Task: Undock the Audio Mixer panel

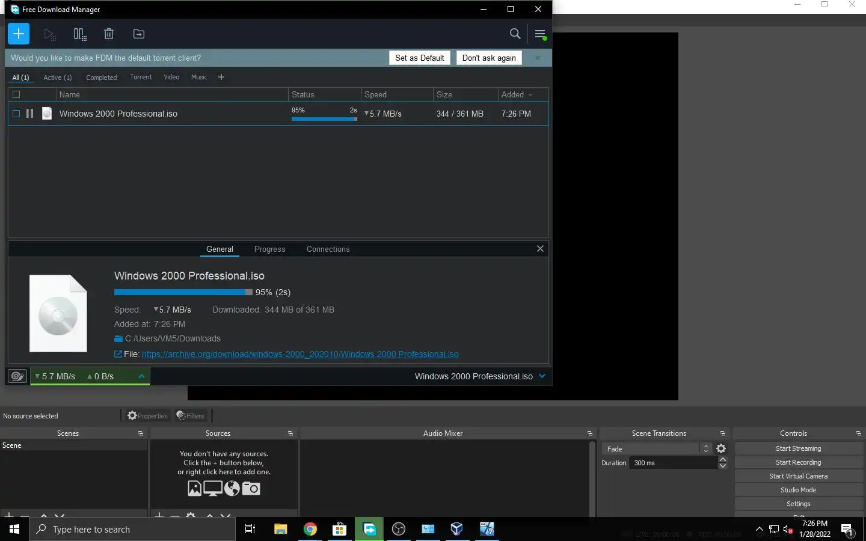Action: point(590,433)
